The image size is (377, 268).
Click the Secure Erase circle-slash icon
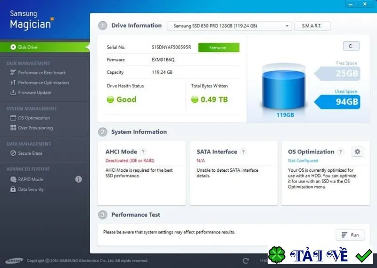(13, 153)
